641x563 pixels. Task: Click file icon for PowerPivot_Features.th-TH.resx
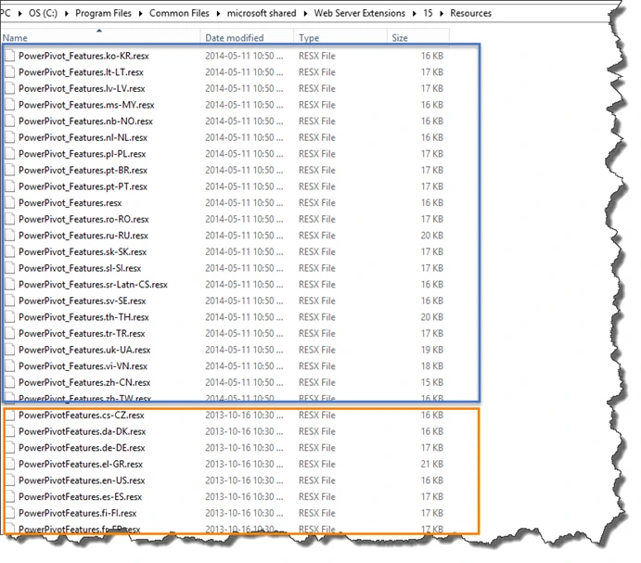10,318
